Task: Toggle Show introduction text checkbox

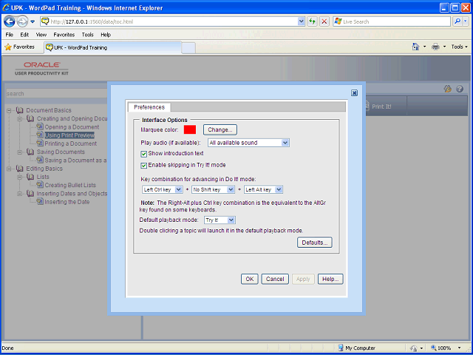Action: click(x=144, y=154)
